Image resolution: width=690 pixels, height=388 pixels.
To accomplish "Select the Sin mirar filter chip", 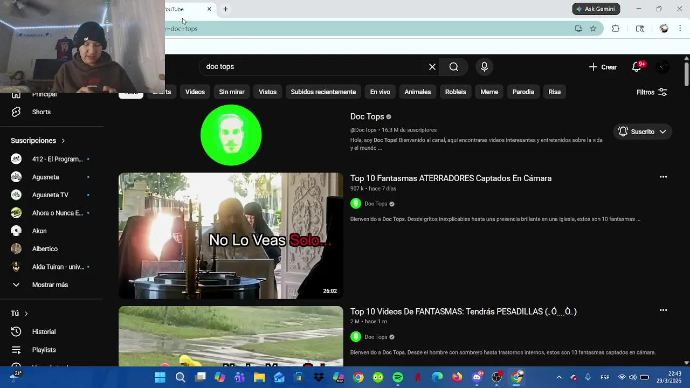I will [232, 92].
